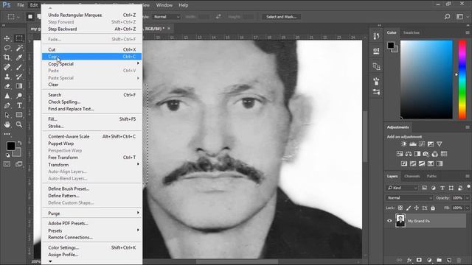Toggle filter for pixel layers
Viewport: 472px width, 265px height.
tap(424, 188)
